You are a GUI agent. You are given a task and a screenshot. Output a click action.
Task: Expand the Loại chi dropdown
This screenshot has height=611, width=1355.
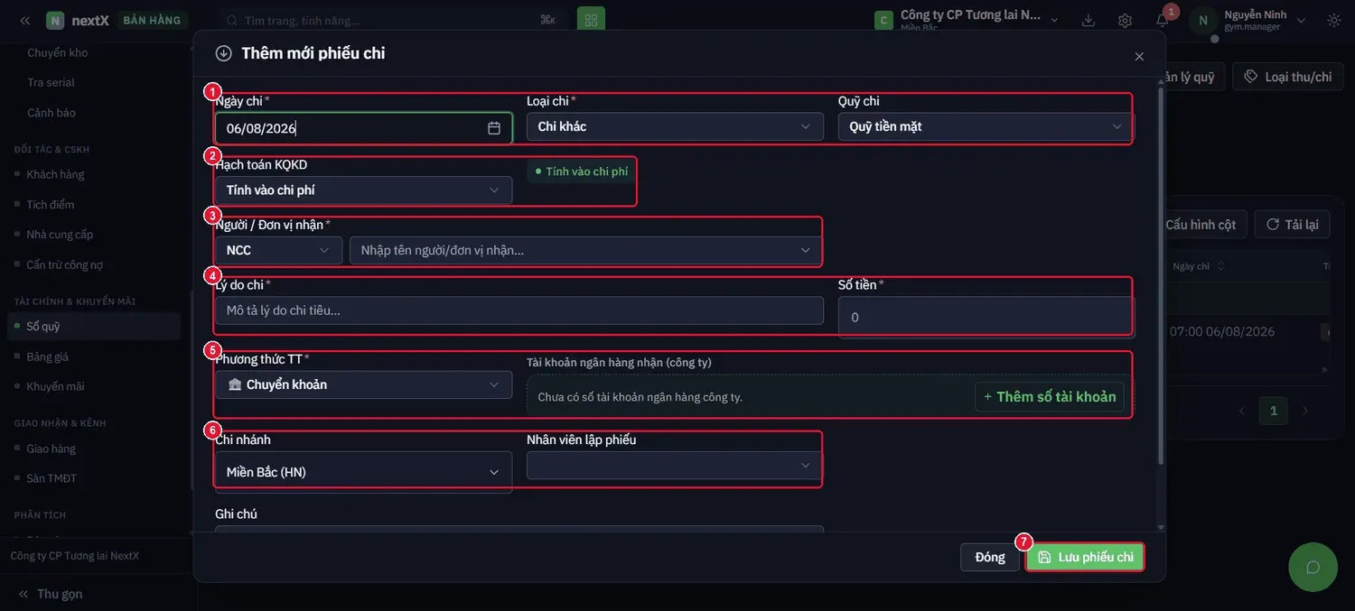pyautogui.click(x=675, y=126)
